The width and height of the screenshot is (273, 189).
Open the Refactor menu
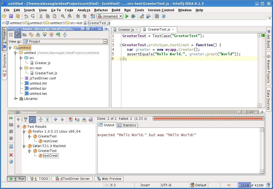[101, 10]
